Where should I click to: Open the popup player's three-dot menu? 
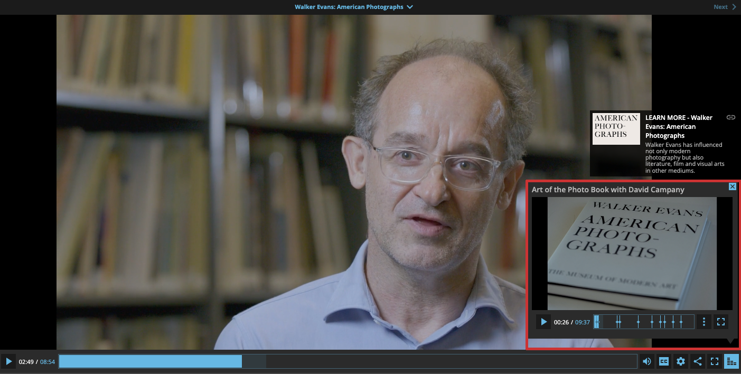(x=704, y=322)
